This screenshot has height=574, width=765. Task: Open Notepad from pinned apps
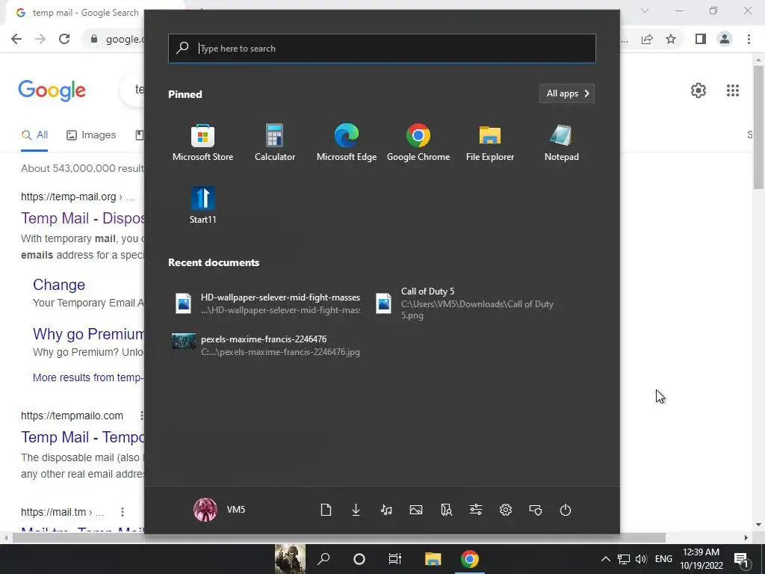click(562, 143)
